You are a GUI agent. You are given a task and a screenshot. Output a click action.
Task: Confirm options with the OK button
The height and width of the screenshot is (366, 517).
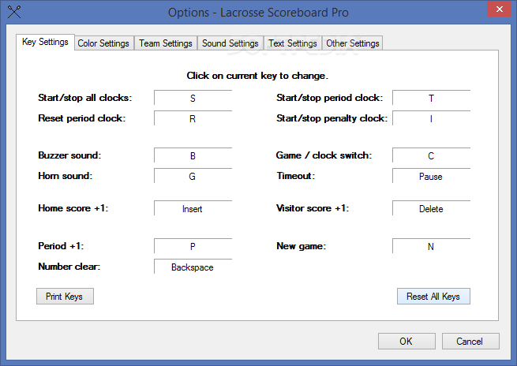click(406, 341)
